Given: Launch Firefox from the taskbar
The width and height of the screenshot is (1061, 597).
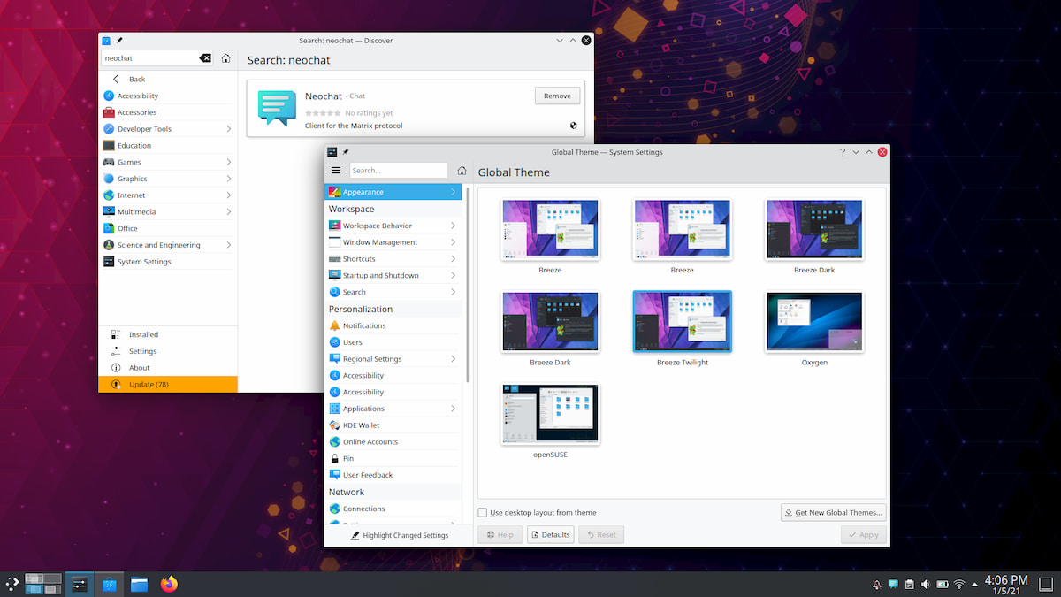Looking at the screenshot, I should click(168, 584).
